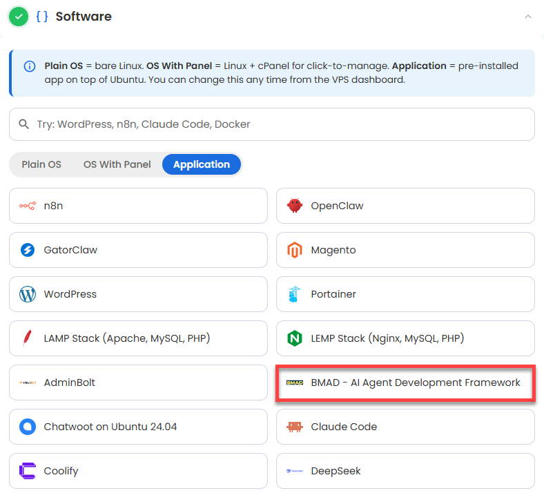This screenshot has height=493, width=544.
Task: Click the red OpenClaw mascot icon
Action: tap(295, 206)
